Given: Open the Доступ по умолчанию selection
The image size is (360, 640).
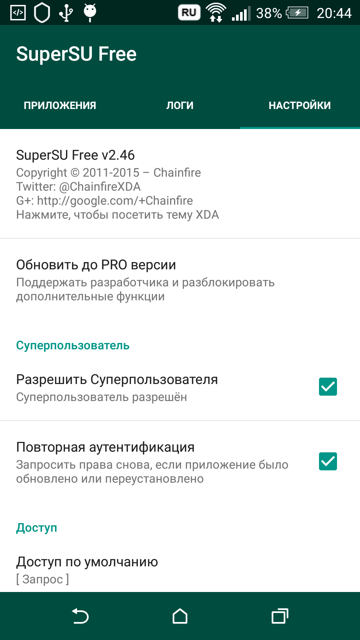Looking at the screenshot, I should click(87, 570).
